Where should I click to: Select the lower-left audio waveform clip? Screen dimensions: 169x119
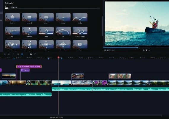click(26, 94)
